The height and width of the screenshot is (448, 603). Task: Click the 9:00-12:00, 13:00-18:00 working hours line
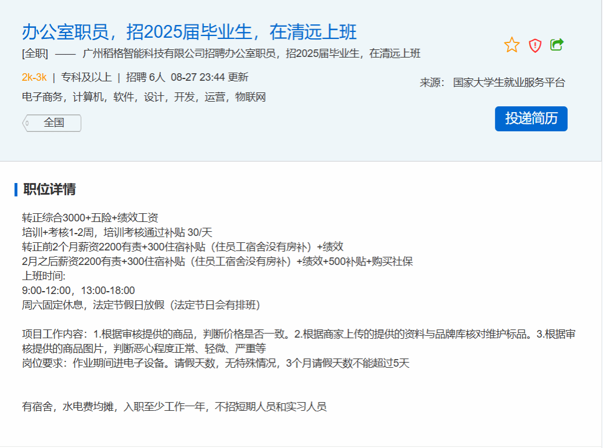tap(78, 291)
